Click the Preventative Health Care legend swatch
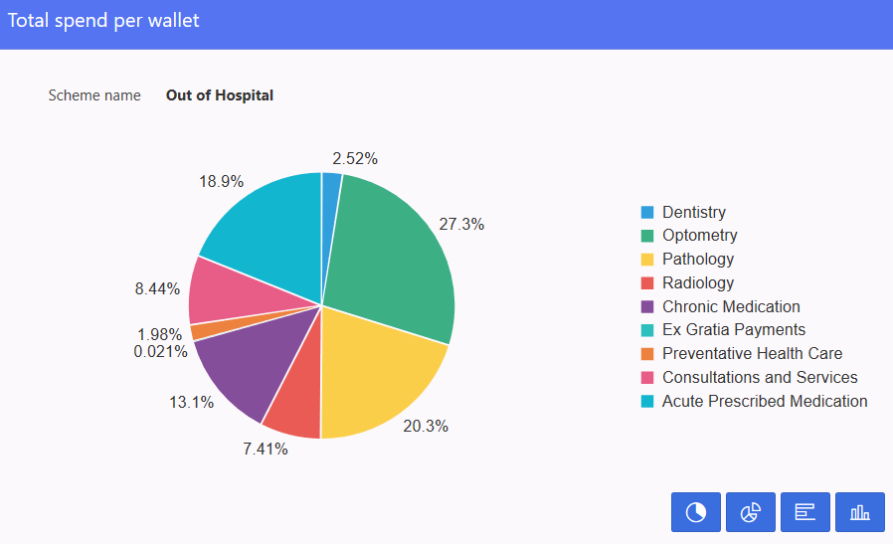The image size is (893, 544). (647, 354)
